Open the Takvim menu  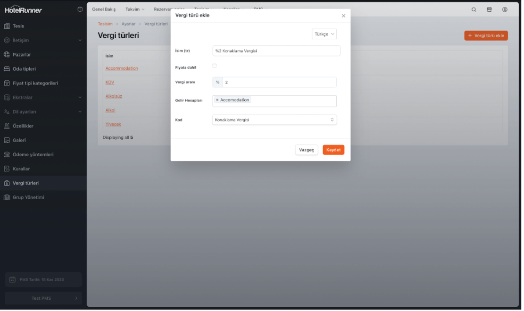tap(135, 9)
